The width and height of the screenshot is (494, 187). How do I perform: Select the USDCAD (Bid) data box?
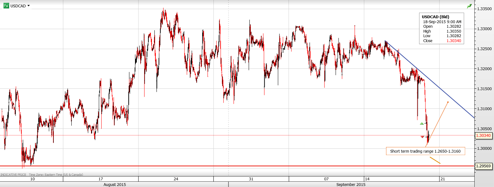pyautogui.click(x=442, y=29)
